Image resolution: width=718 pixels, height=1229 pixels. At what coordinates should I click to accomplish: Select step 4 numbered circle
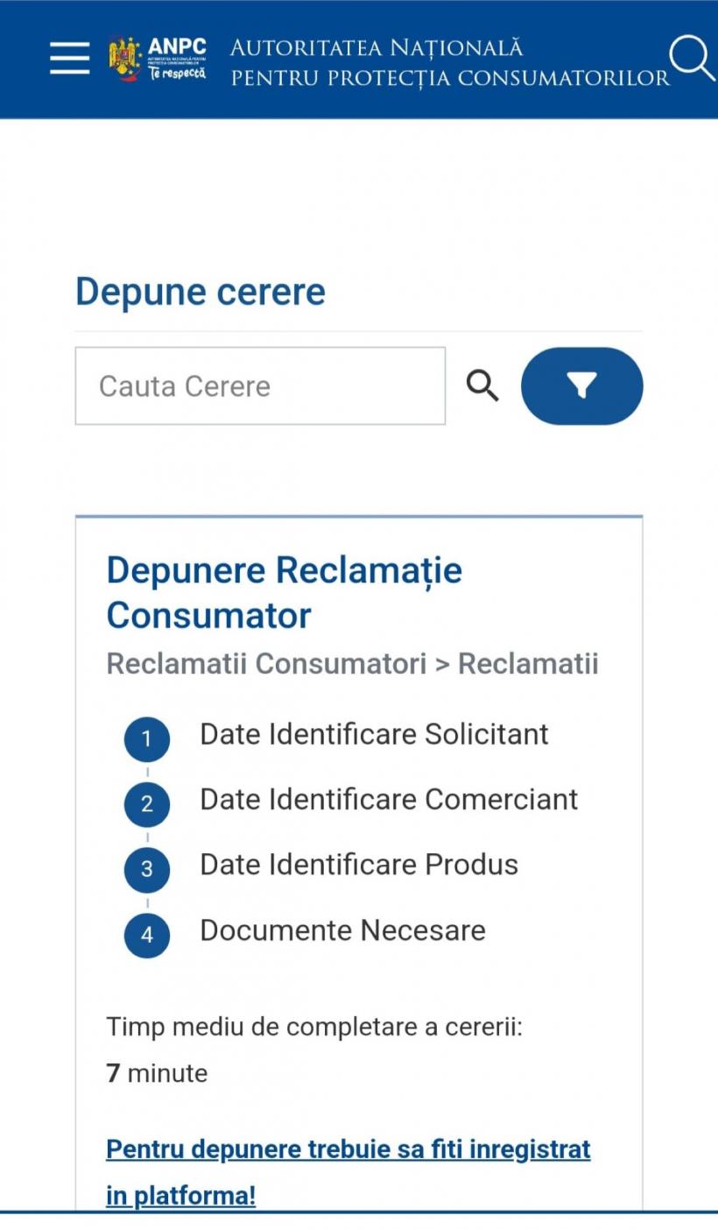146,935
